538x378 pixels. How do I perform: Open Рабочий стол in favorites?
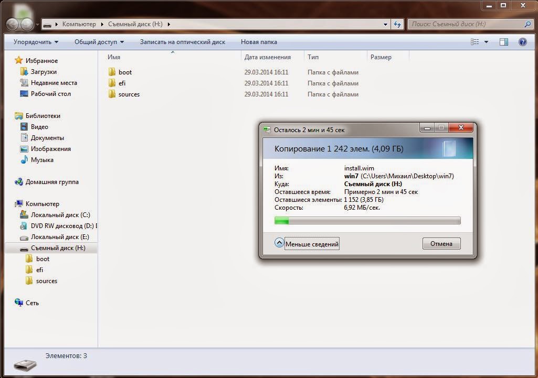[46, 93]
